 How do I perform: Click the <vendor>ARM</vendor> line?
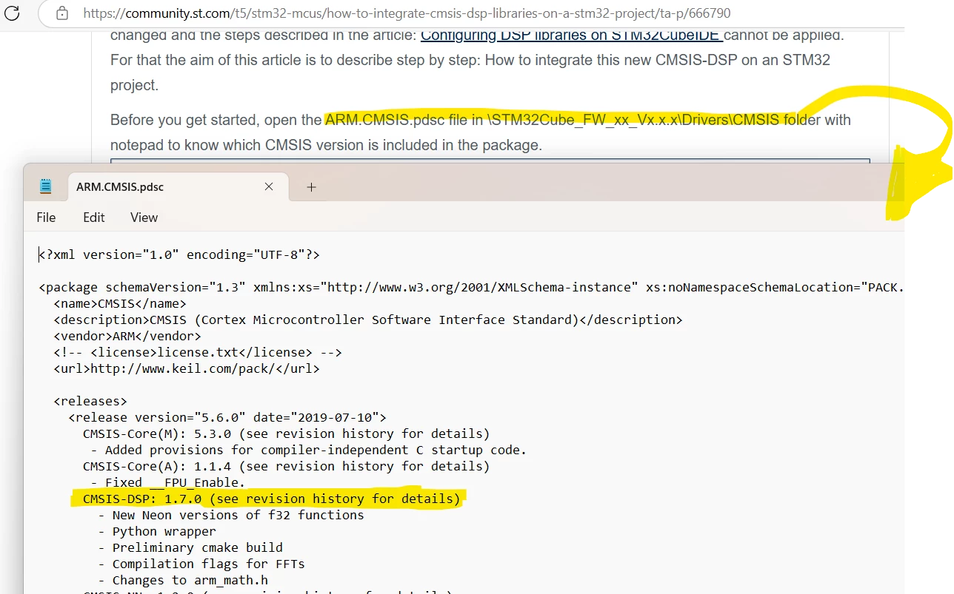pyautogui.click(x=127, y=336)
